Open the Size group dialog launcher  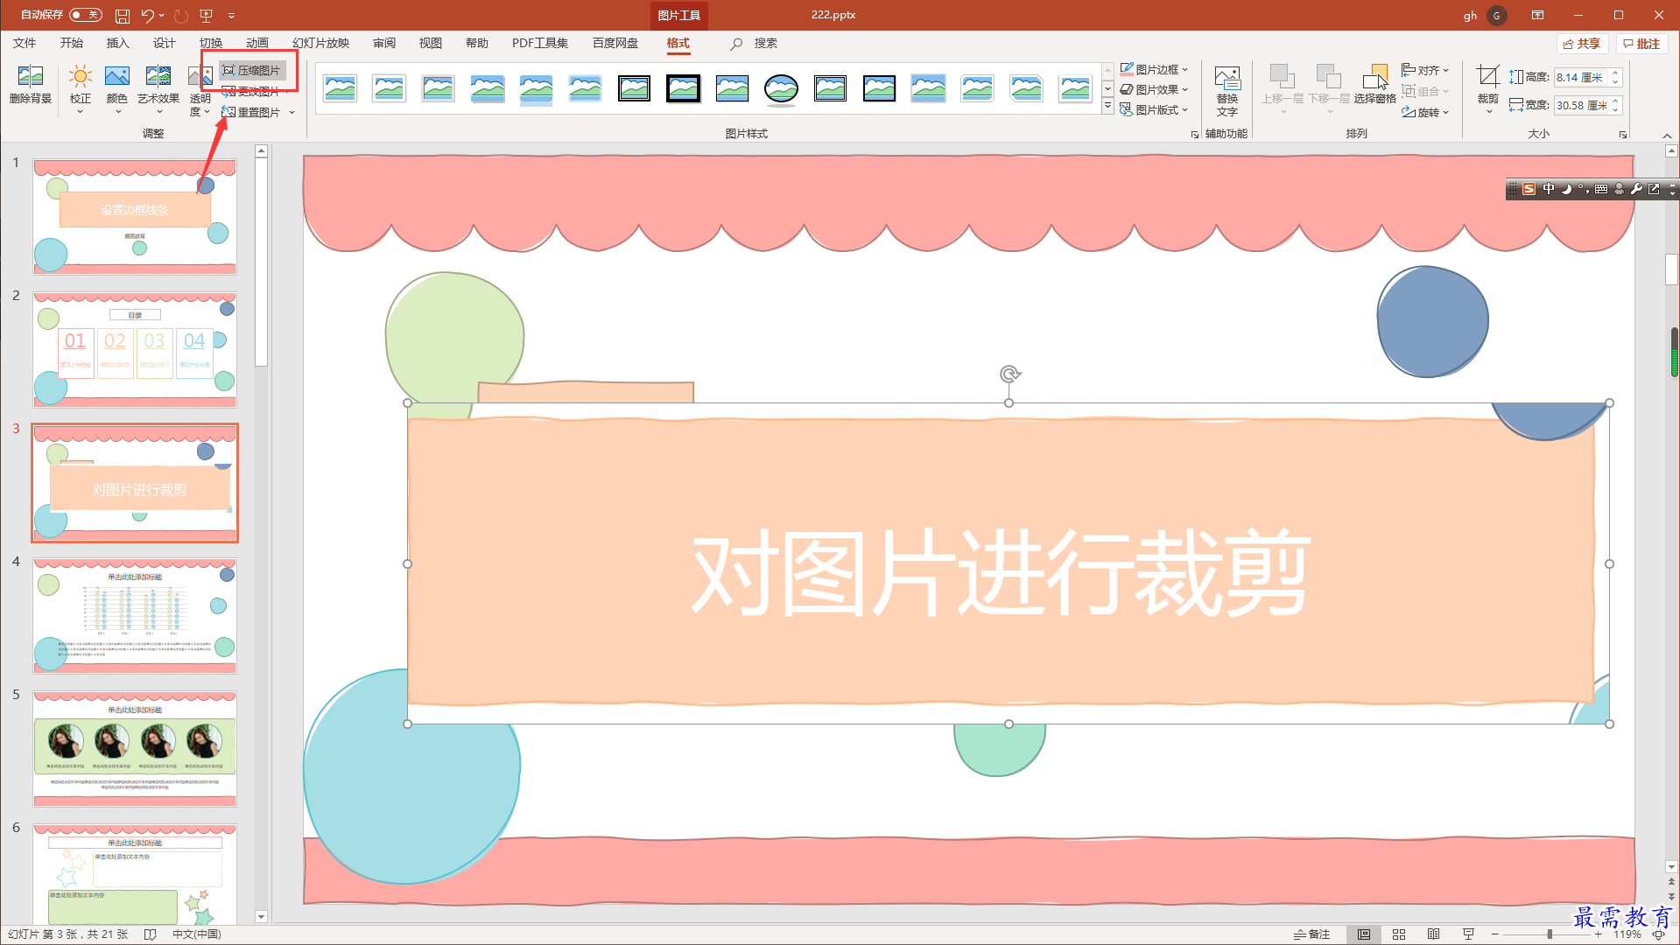point(1623,135)
